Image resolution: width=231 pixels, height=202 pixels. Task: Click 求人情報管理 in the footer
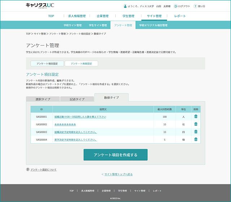[x=88, y=191]
